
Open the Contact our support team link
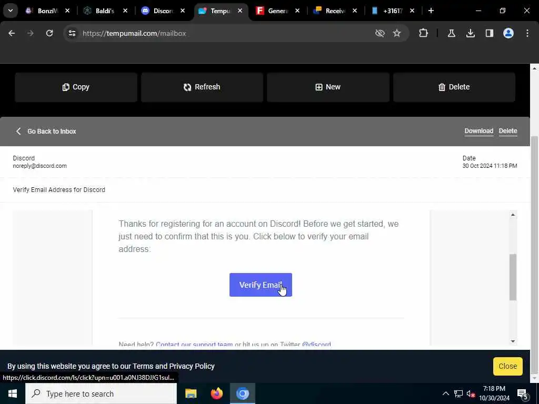(x=194, y=344)
